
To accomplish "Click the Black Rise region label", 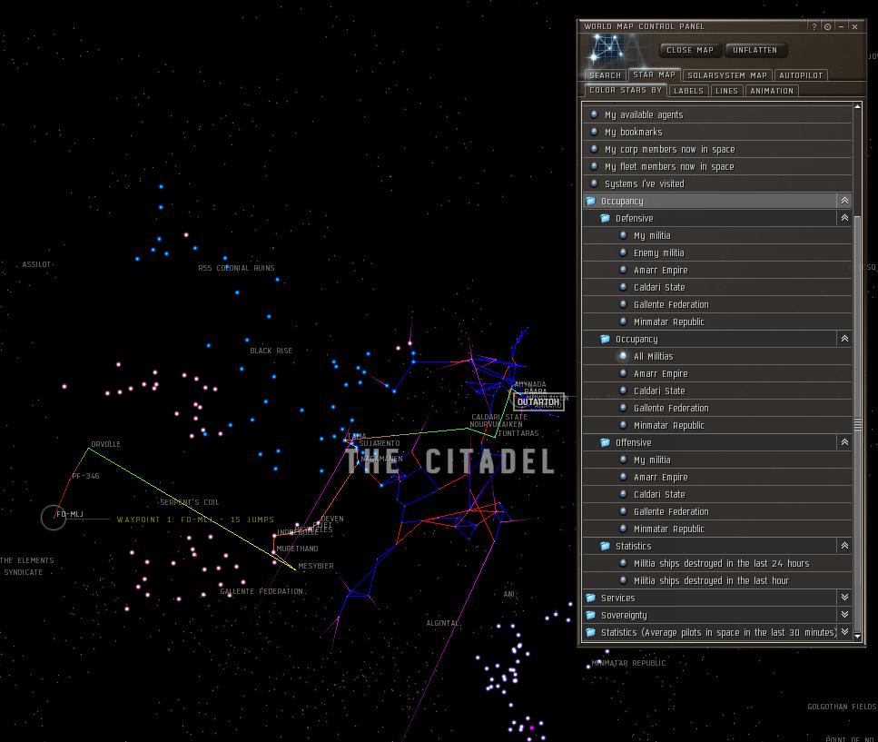I will pyautogui.click(x=271, y=351).
